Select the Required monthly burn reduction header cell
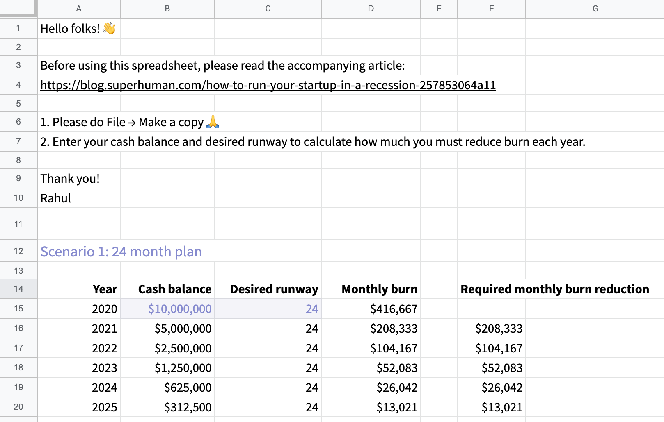This screenshot has width=664, height=422. pyautogui.click(x=555, y=289)
